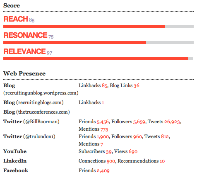Select the @trulondon1 Twitter entry
The image size is (197, 180).
29,136
